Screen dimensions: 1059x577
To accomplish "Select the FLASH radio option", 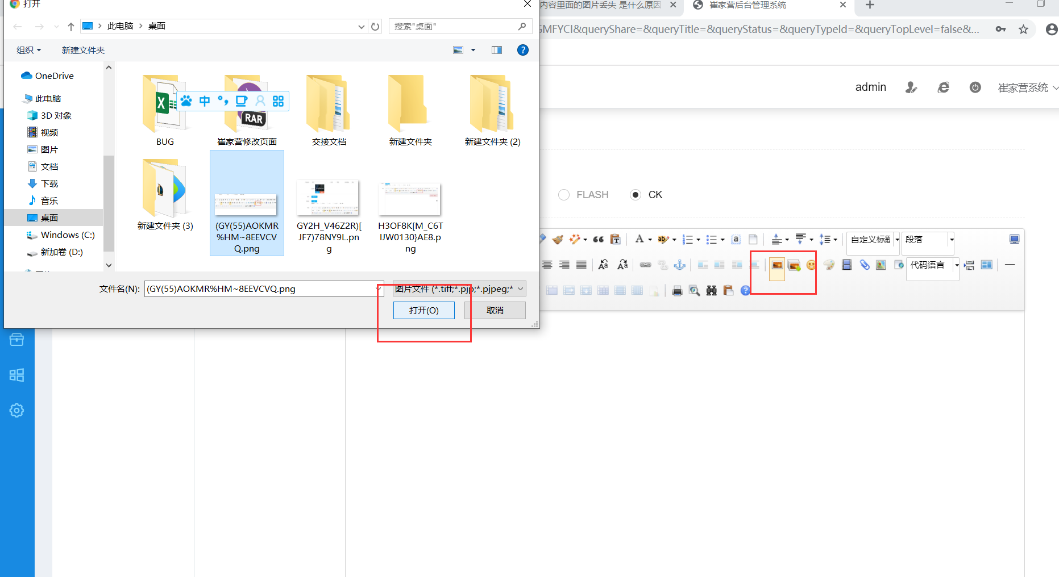I will click(564, 195).
